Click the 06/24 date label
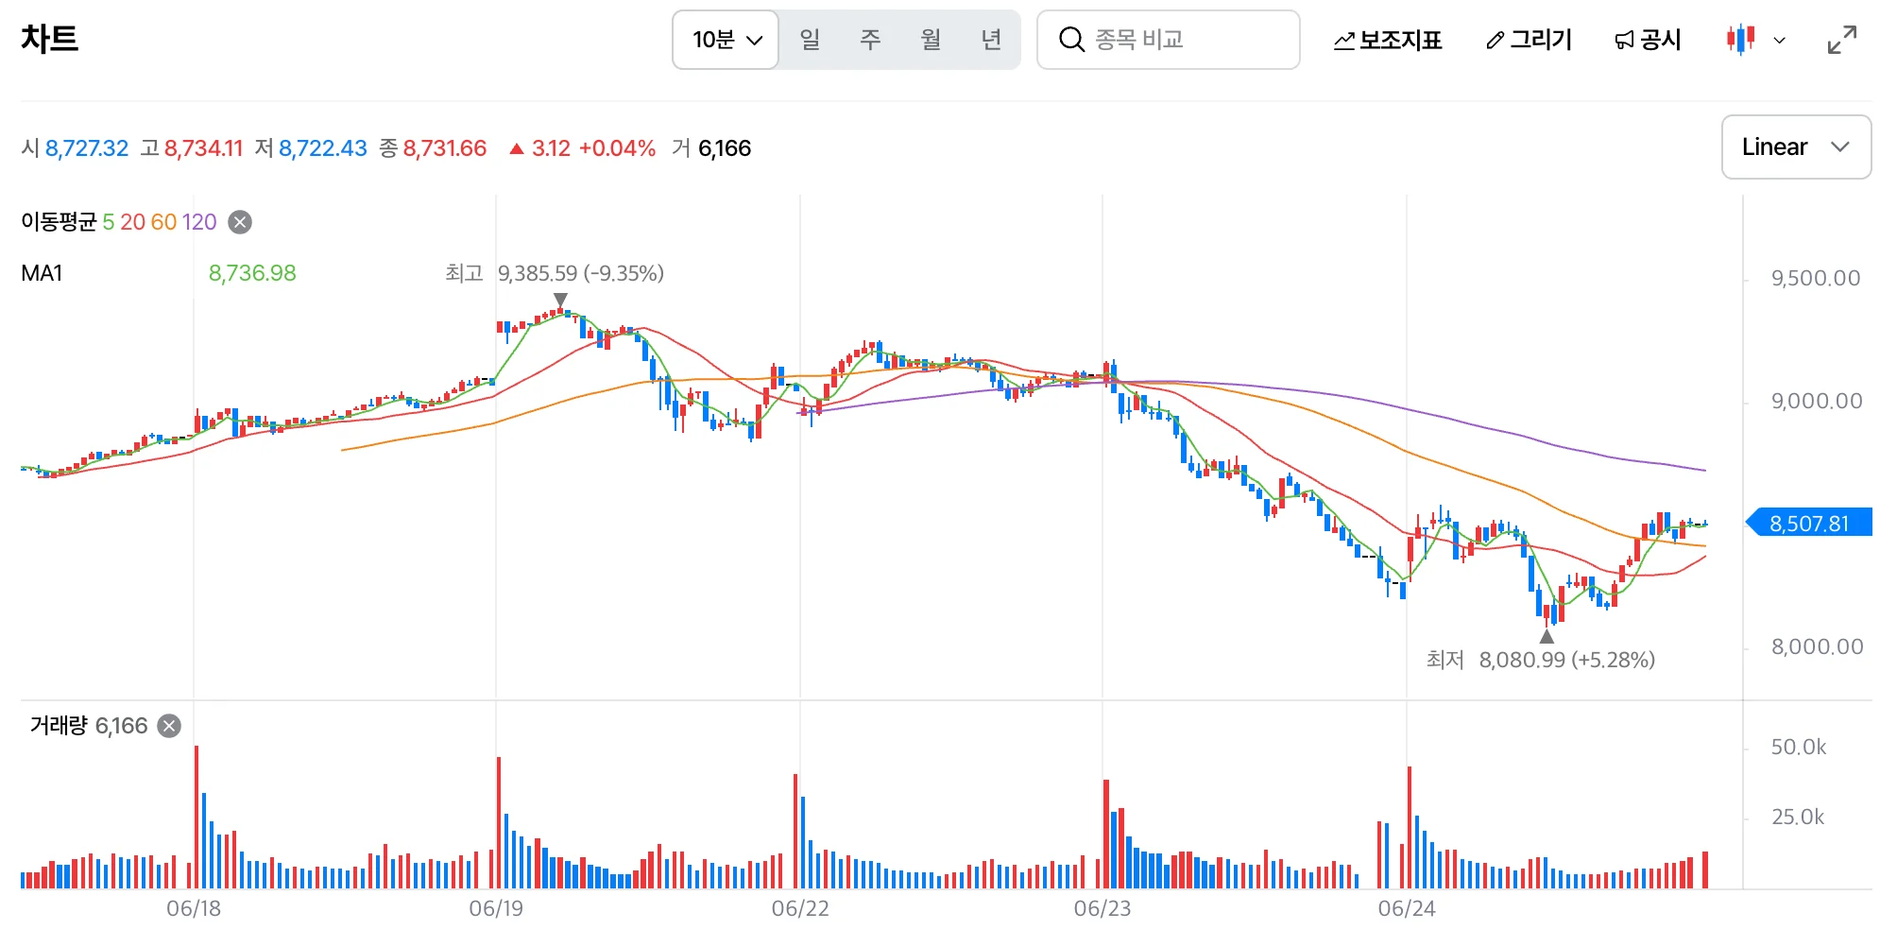This screenshot has height=947, width=1880. 1407,909
